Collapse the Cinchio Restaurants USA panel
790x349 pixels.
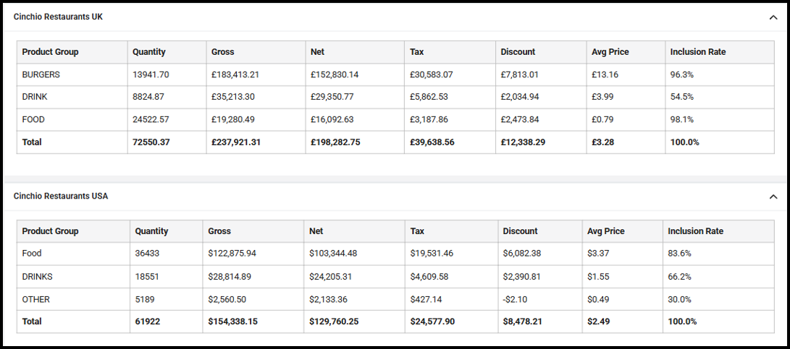point(773,197)
